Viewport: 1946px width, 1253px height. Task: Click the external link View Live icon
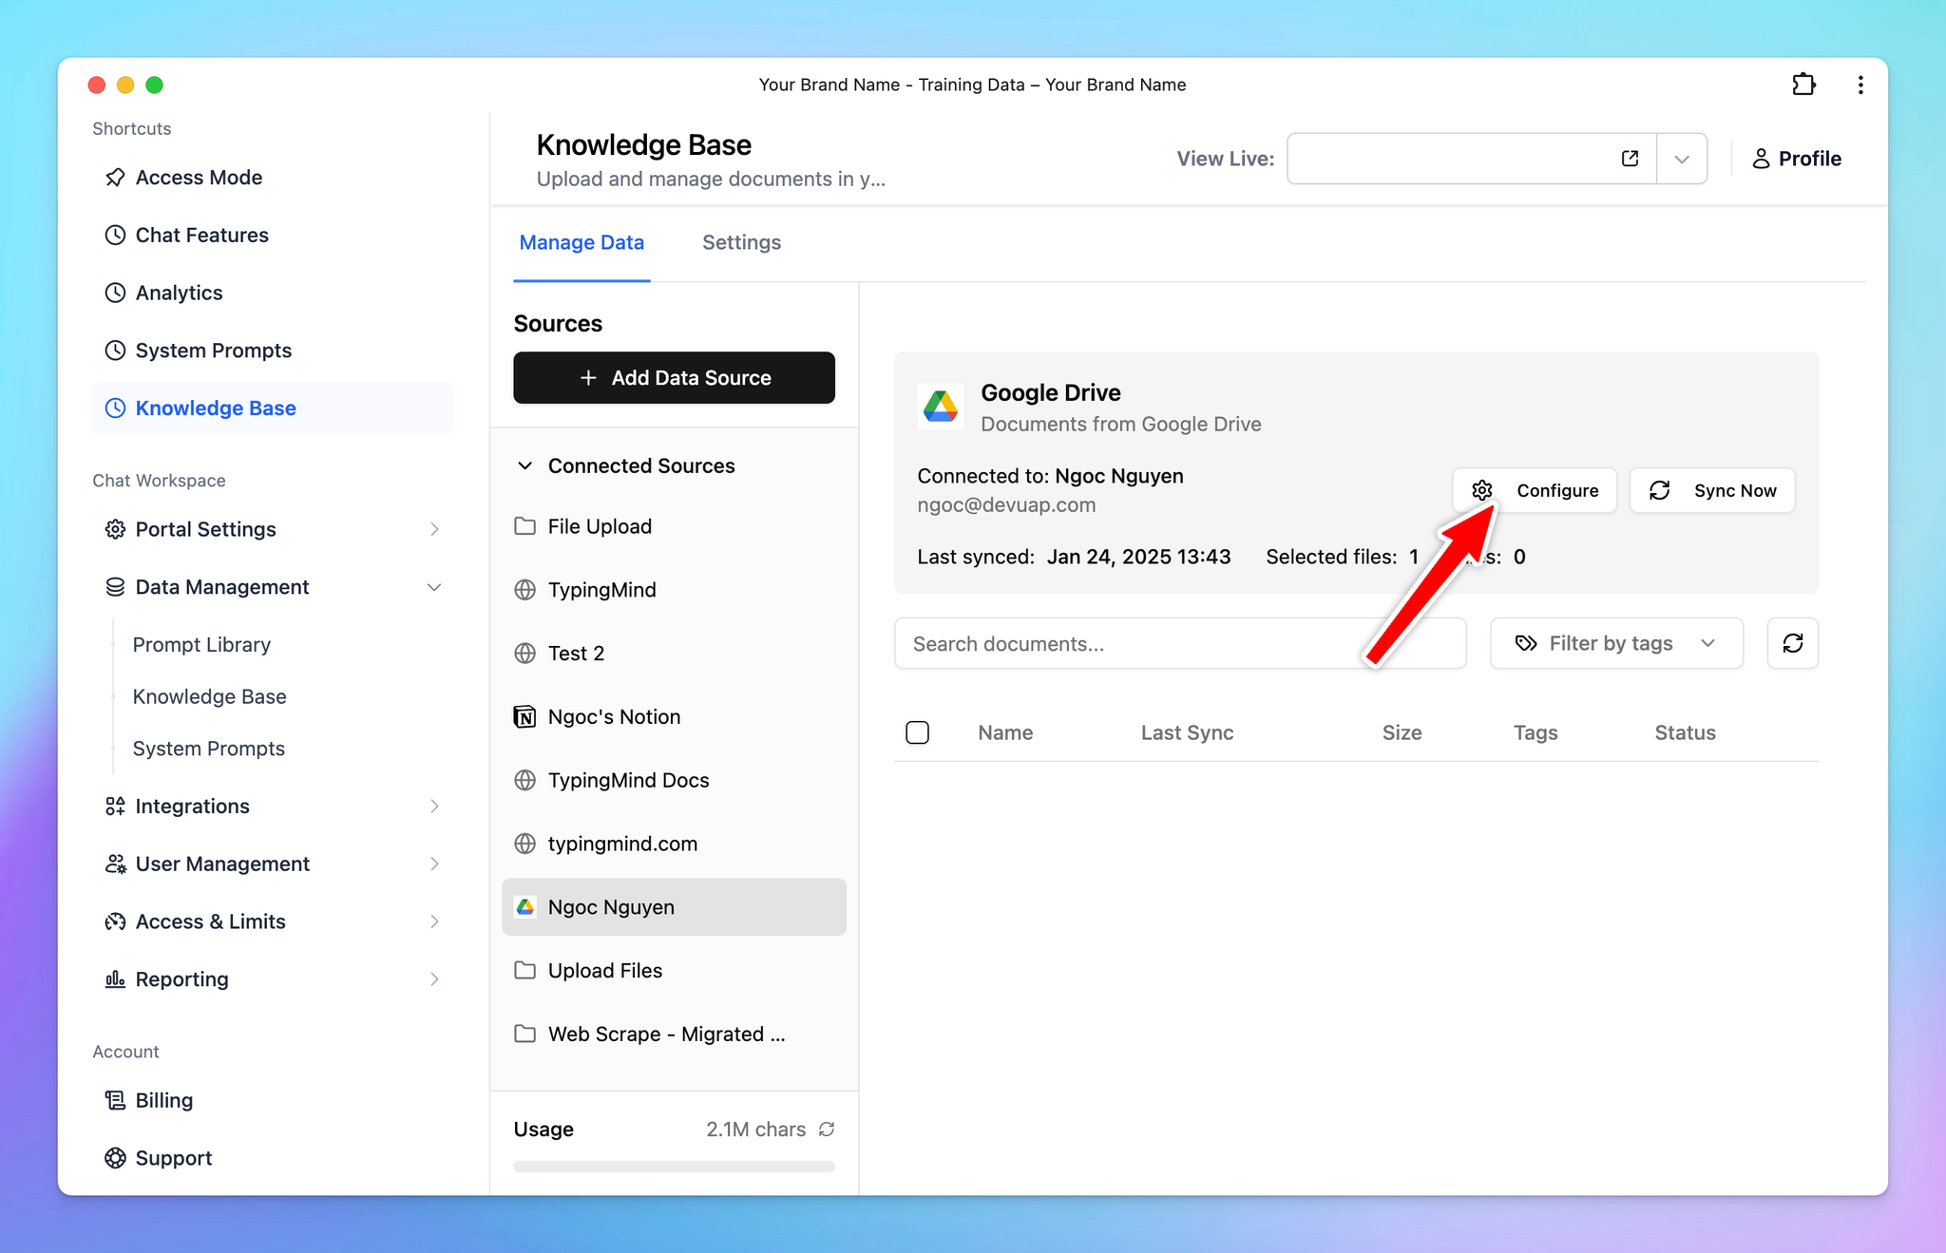click(1630, 158)
